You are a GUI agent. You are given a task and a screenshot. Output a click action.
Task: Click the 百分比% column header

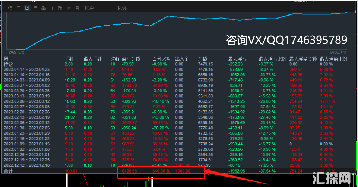pyautogui.click(x=161, y=59)
